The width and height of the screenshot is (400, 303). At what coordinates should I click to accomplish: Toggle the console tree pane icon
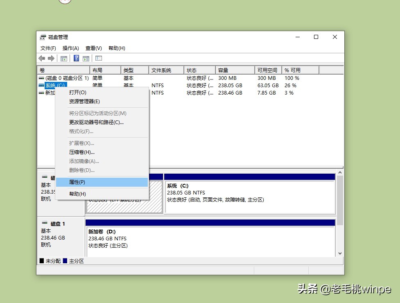(x=64, y=58)
